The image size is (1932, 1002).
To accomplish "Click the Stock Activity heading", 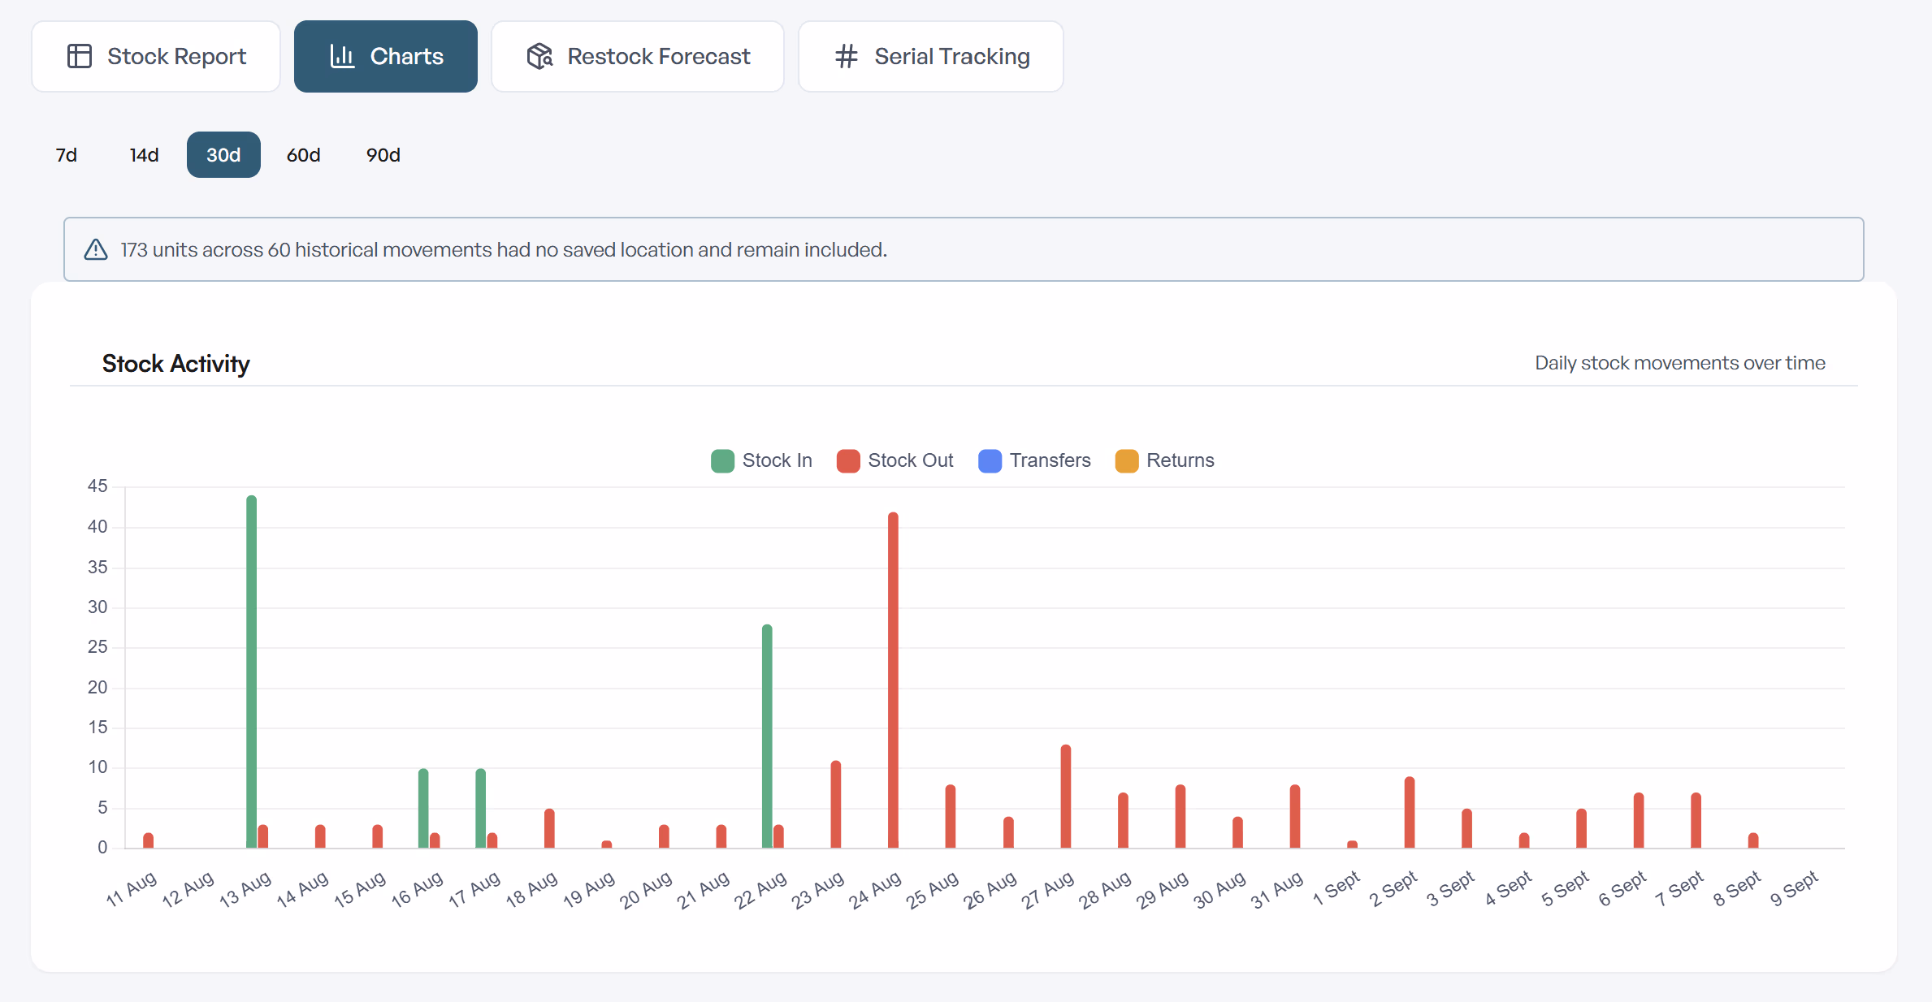I will 176,364.
